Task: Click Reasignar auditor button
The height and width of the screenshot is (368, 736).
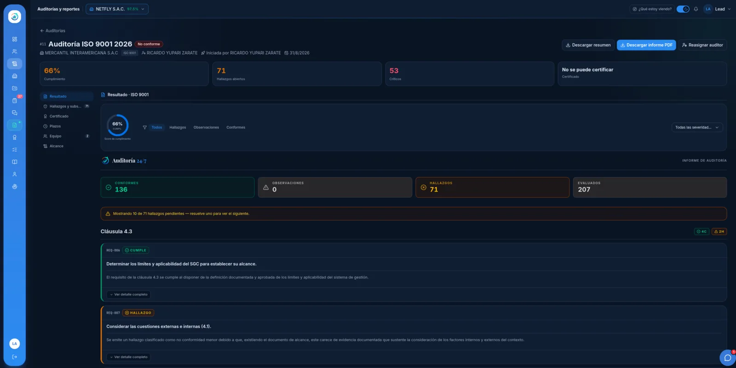Action: click(x=702, y=45)
